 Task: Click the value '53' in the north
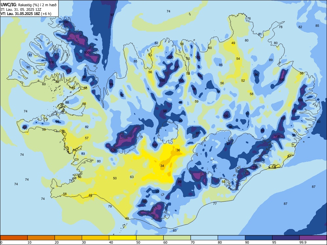(150, 55)
